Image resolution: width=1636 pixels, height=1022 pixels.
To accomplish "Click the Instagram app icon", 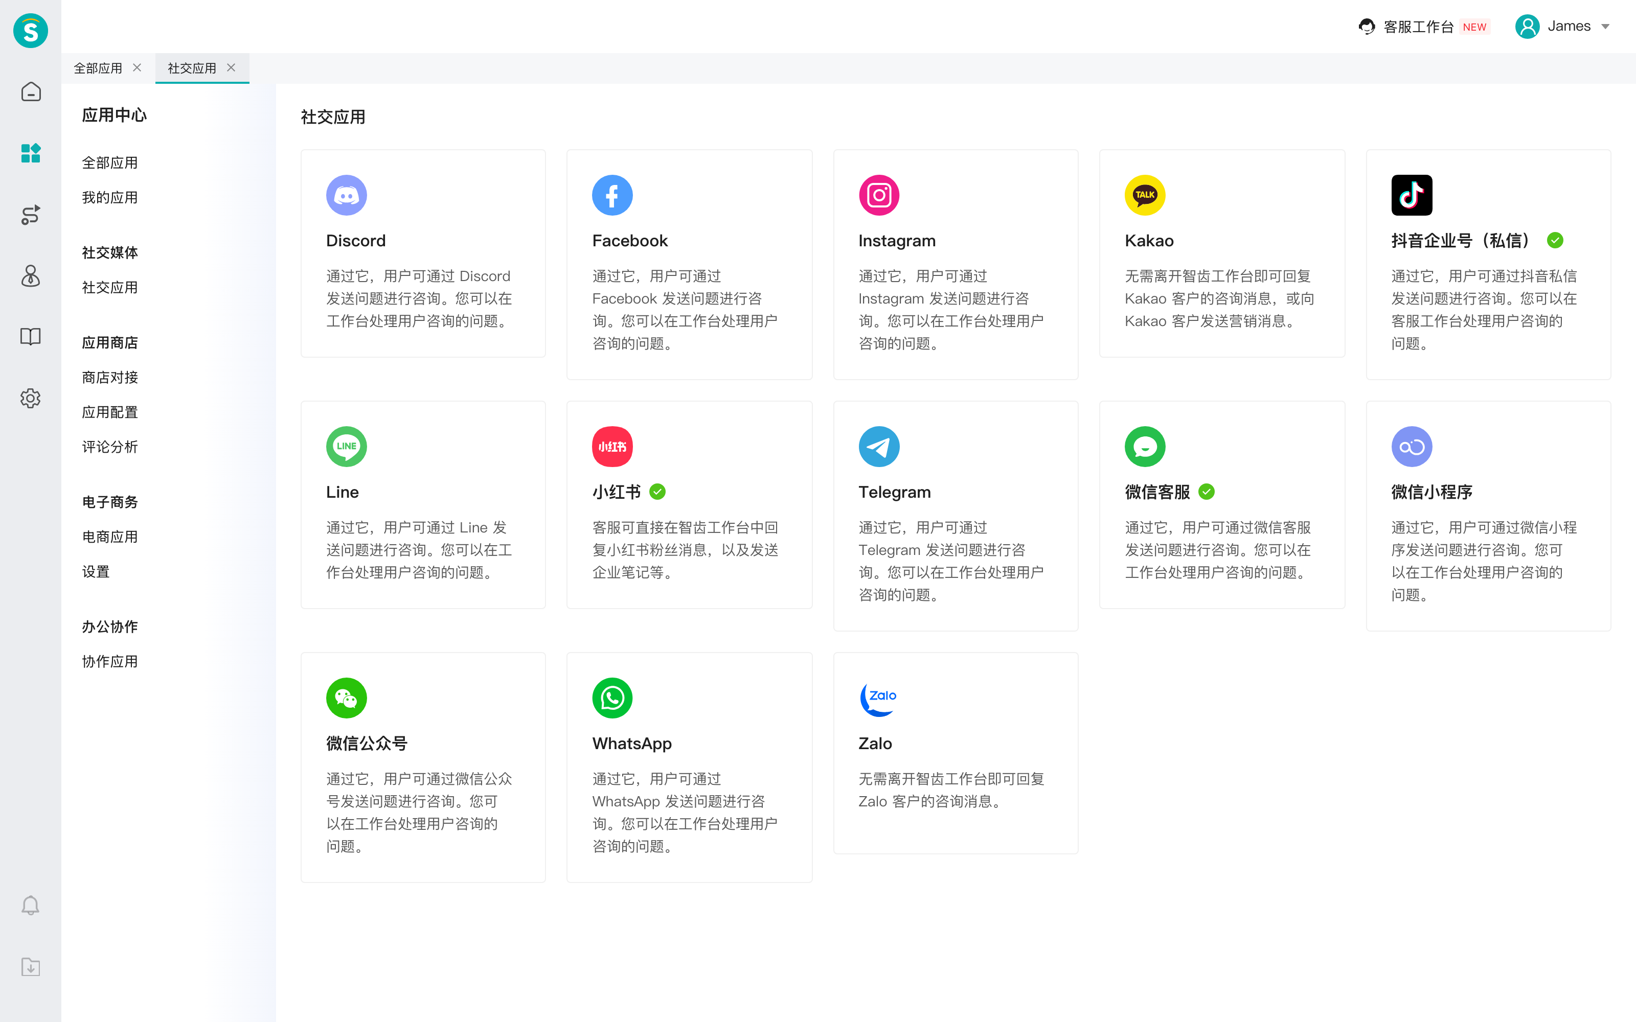I will click(879, 195).
